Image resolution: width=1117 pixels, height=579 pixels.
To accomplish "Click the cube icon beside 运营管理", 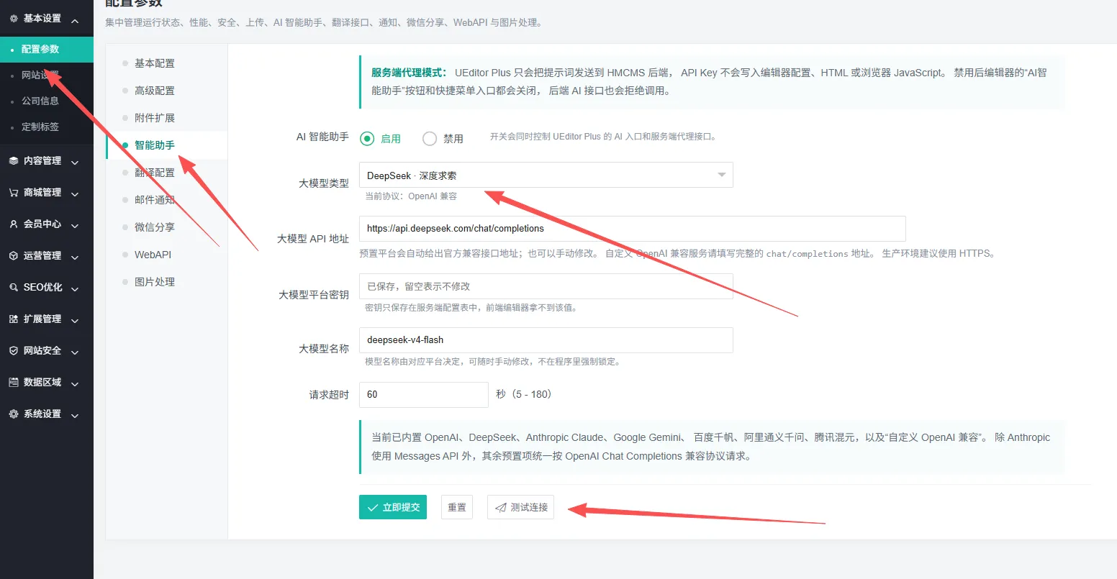I will click(x=14, y=256).
